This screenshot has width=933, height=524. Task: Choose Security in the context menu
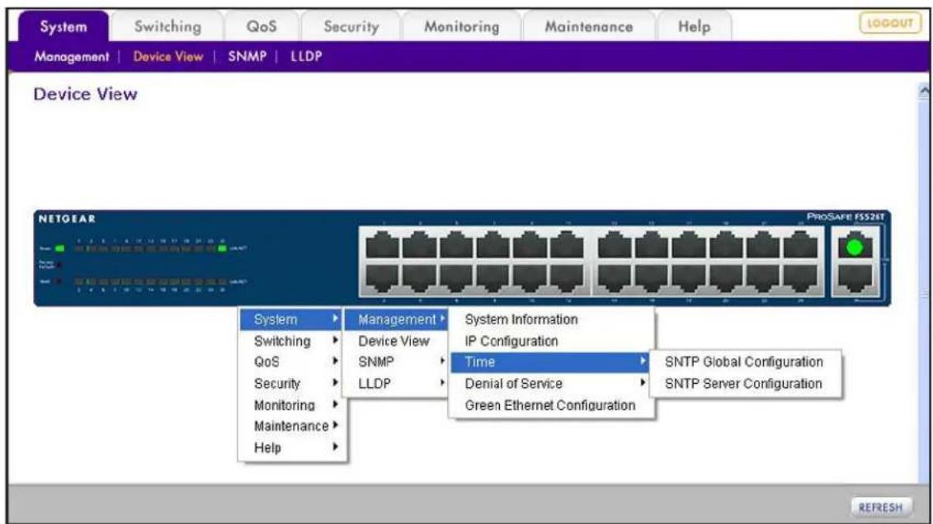291,384
